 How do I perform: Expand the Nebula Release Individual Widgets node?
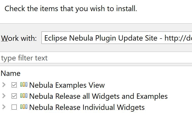[x=4, y=107]
